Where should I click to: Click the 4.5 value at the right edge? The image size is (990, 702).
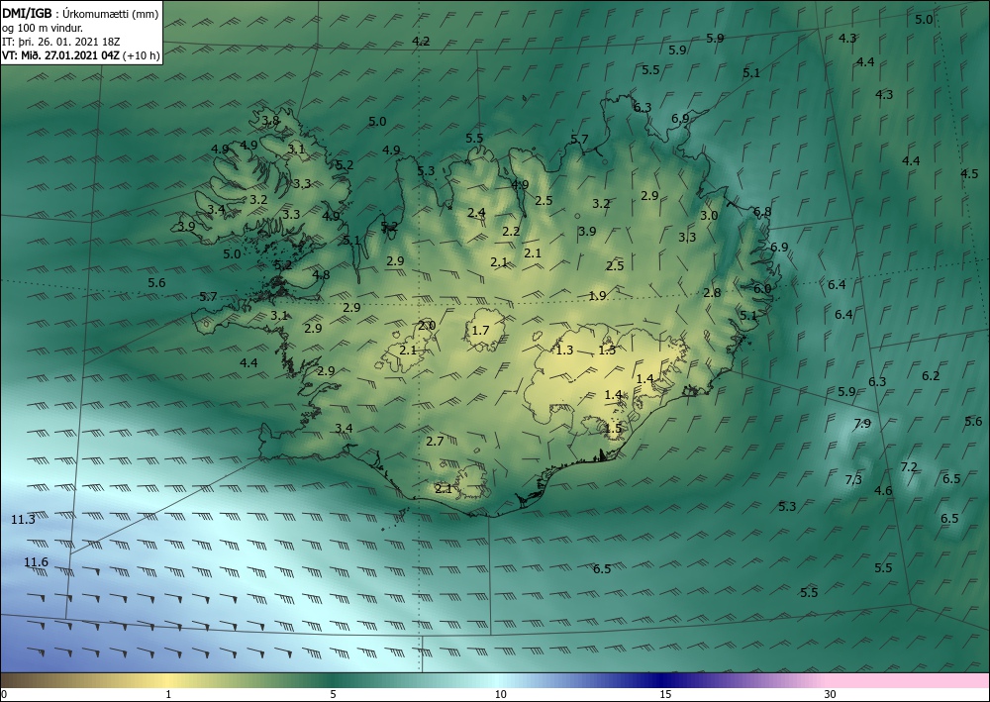[x=969, y=173]
